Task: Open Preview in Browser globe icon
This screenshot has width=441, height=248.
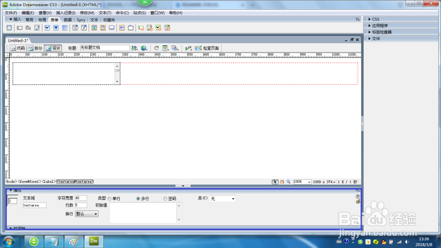Action: [x=144, y=48]
